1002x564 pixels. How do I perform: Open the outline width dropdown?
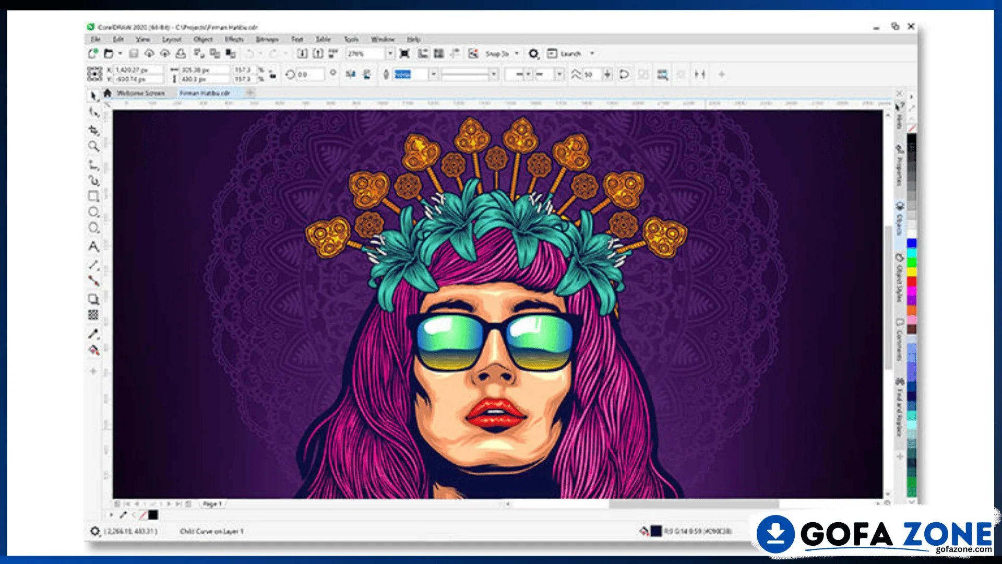433,74
